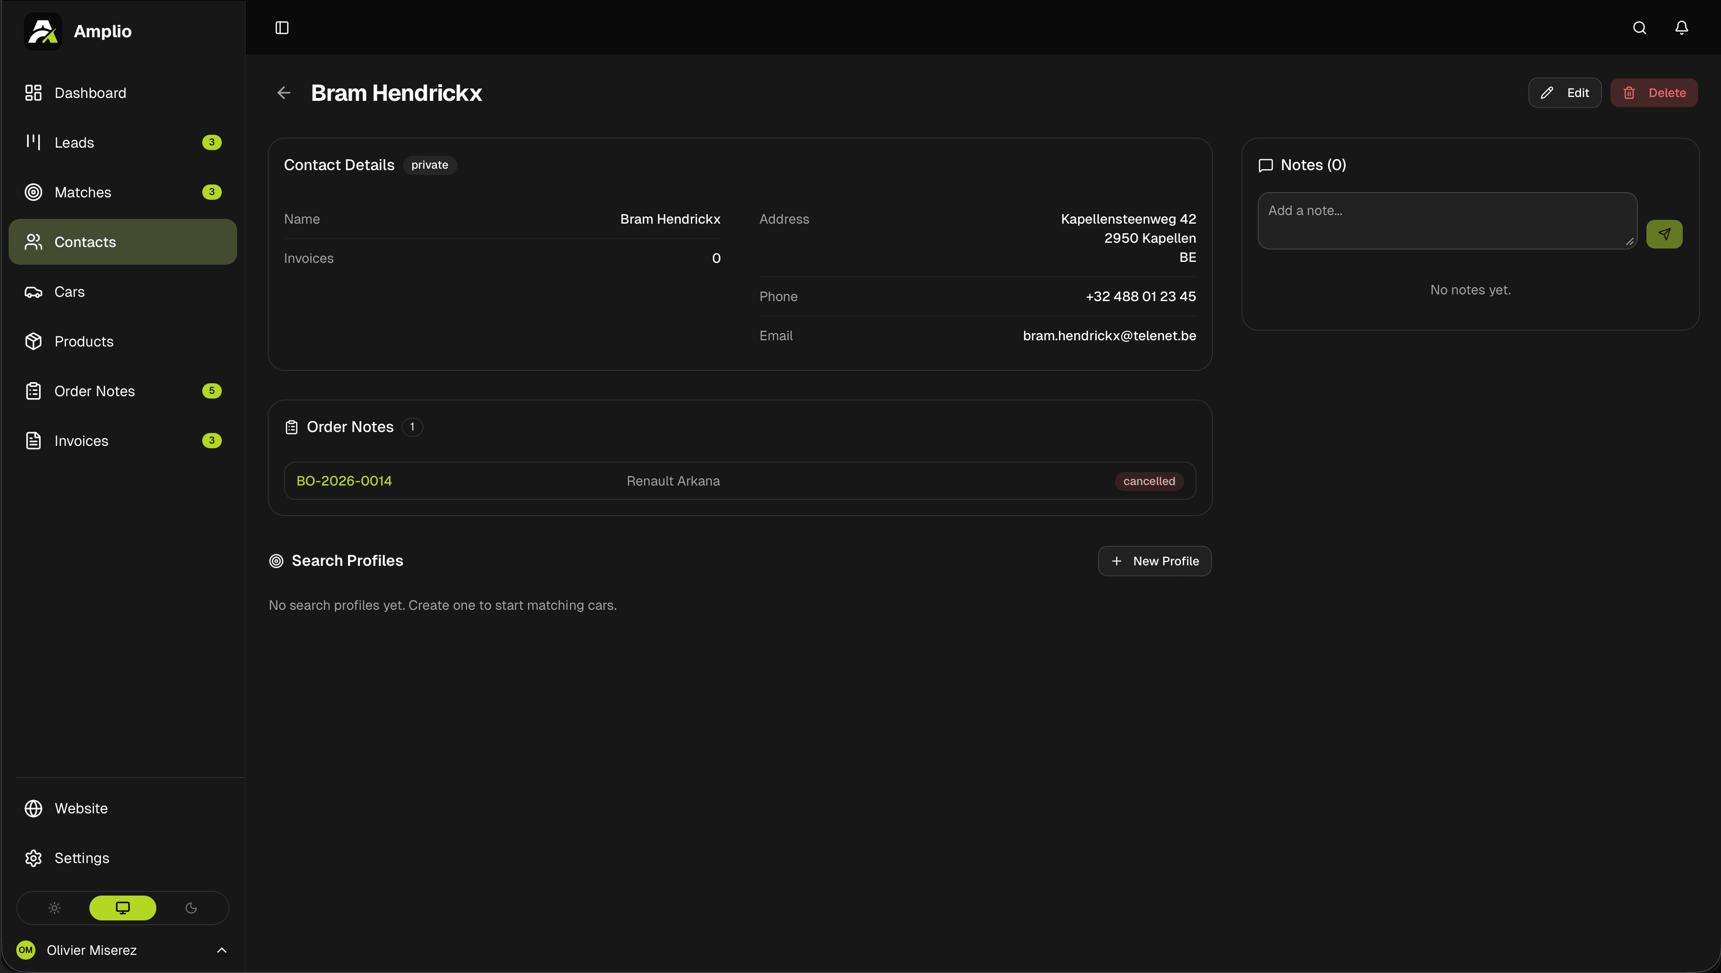Select system theme monitor toggle
The image size is (1721, 973).
pos(123,908)
